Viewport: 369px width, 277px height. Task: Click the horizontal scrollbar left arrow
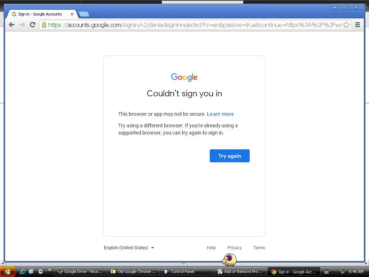[3, 263]
